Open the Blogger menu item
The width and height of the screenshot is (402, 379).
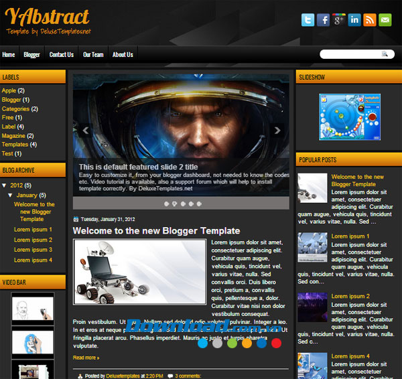pos(31,55)
